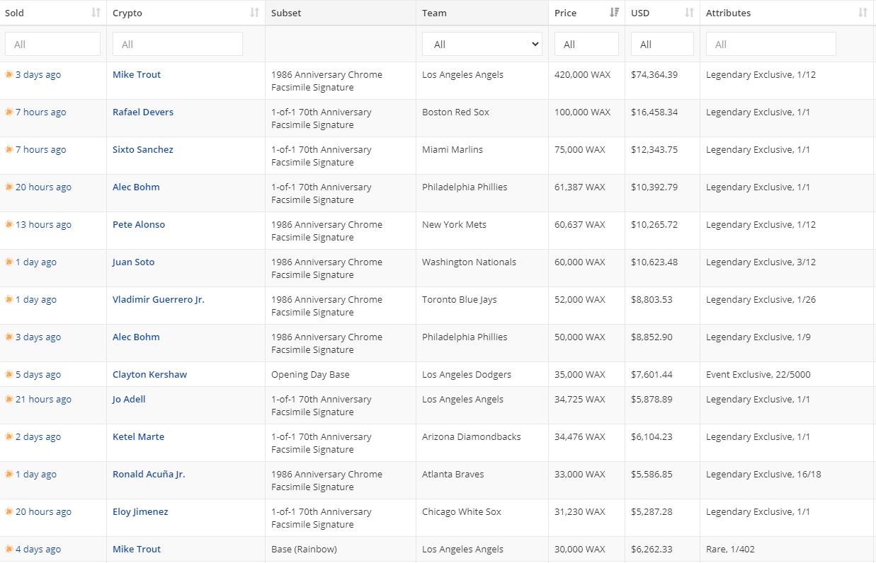Open the Eloy Jimenez card link
This screenshot has height=563, width=876.
tap(140, 511)
